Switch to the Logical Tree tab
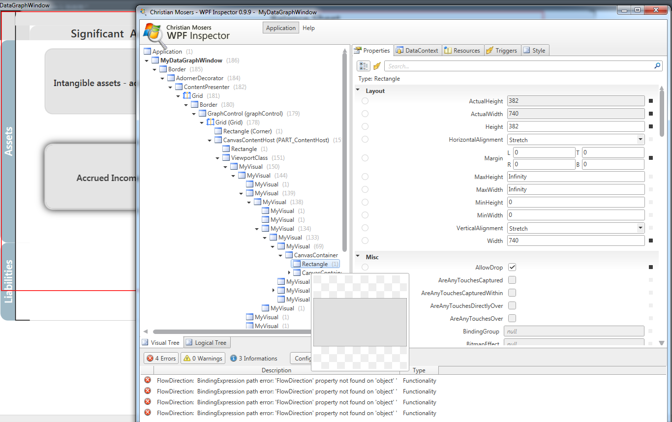Image resolution: width=672 pixels, height=422 pixels. [x=206, y=343]
